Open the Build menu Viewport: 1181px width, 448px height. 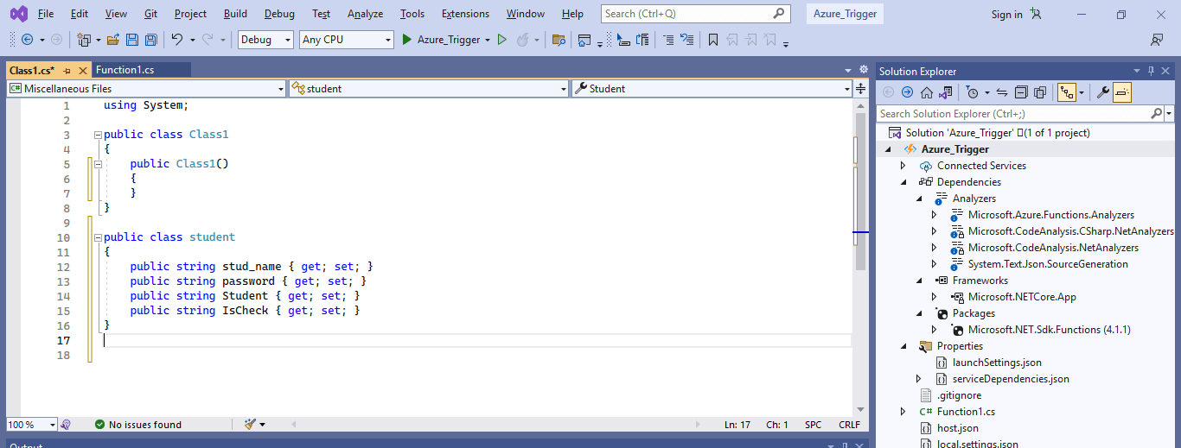tap(235, 14)
